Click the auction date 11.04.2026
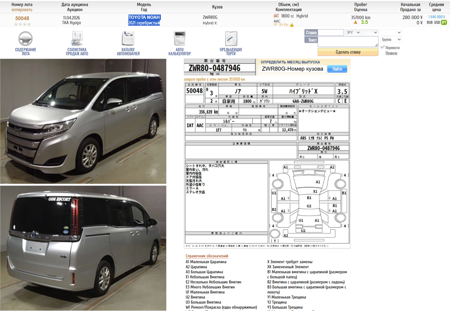 tap(71, 18)
